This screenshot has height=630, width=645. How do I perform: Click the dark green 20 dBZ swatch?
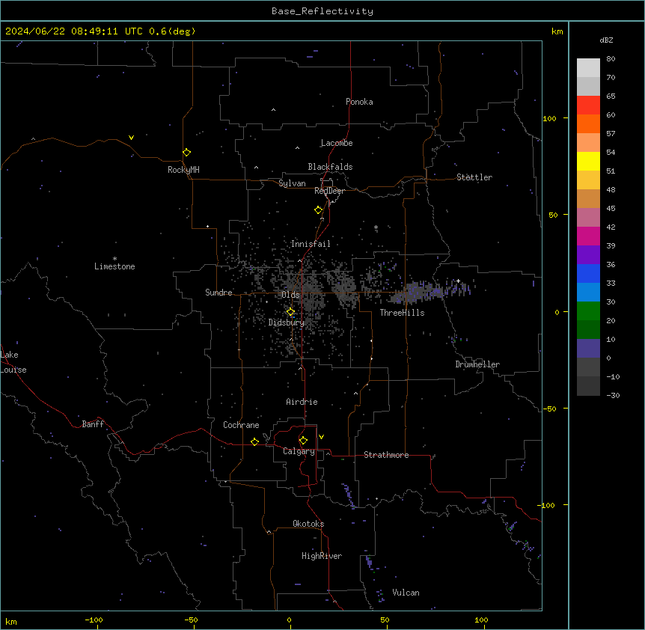point(588,329)
